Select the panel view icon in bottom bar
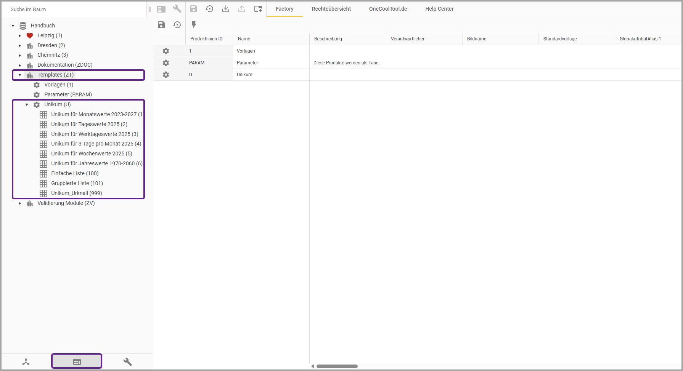The height and width of the screenshot is (371, 683). click(x=77, y=362)
